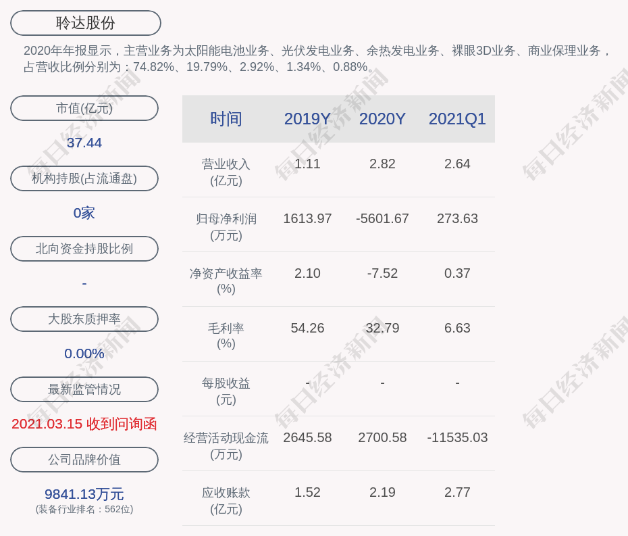The height and width of the screenshot is (536, 628).
Task: Click the 机构持股(占流通盘) label
Action: [x=84, y=178]
